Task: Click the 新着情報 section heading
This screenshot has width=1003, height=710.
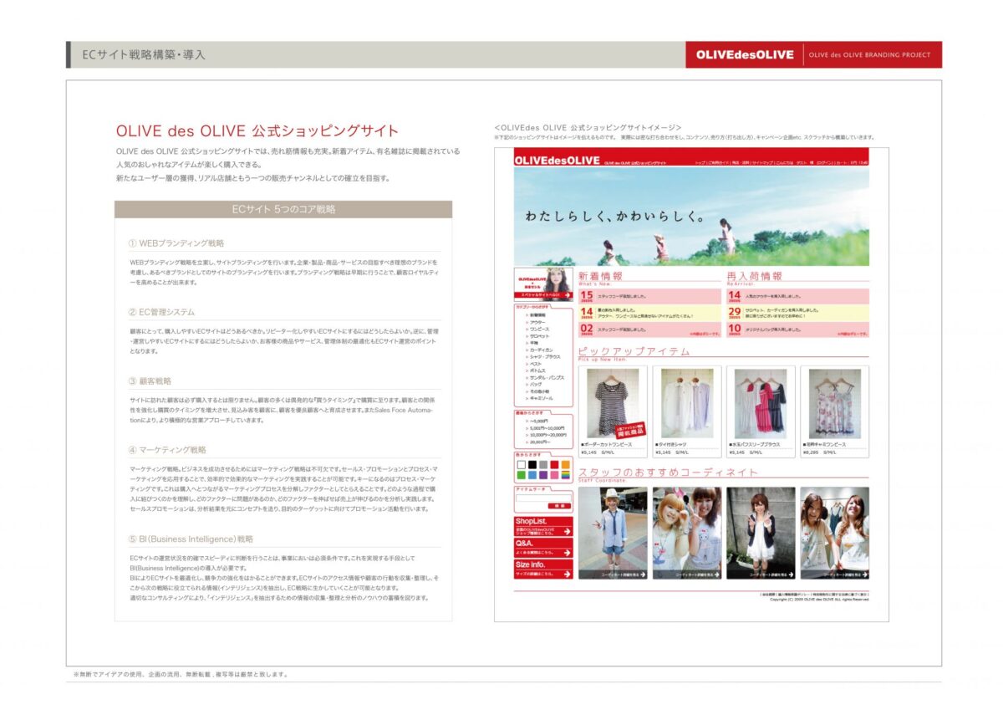Action: [600, 276]
